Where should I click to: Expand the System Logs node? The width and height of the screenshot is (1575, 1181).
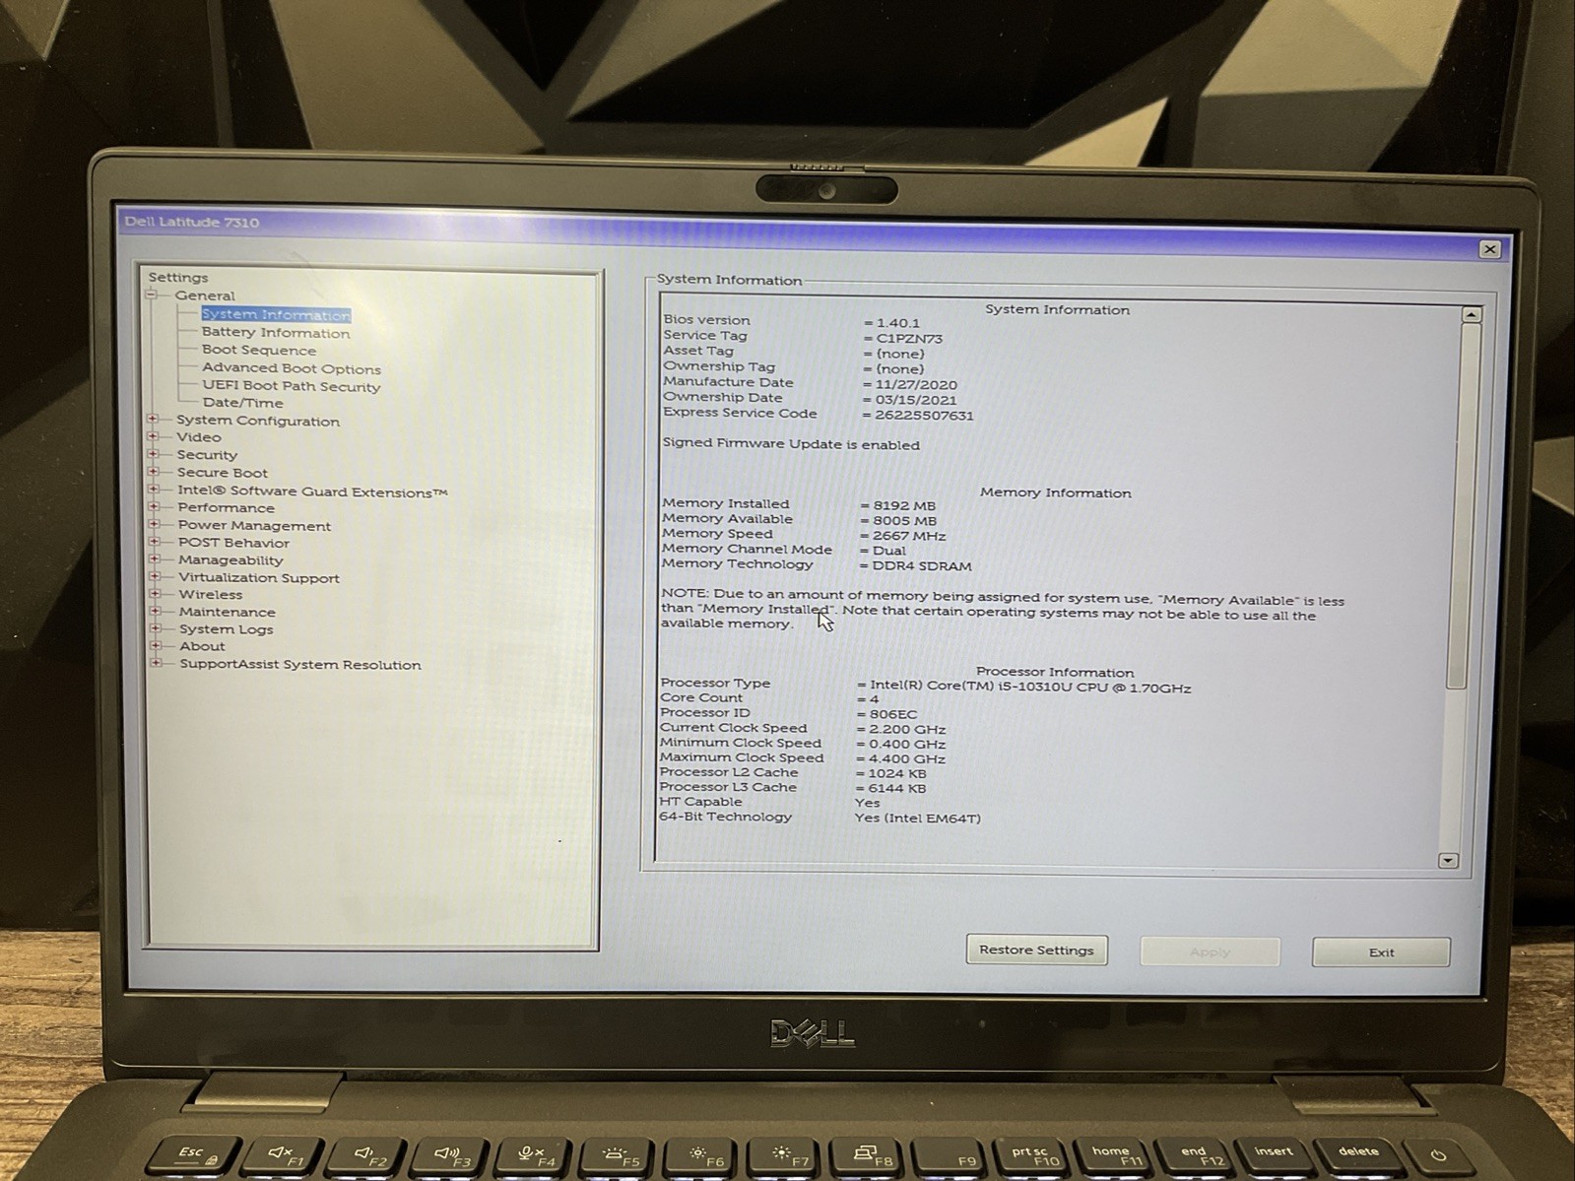(155, 628)
